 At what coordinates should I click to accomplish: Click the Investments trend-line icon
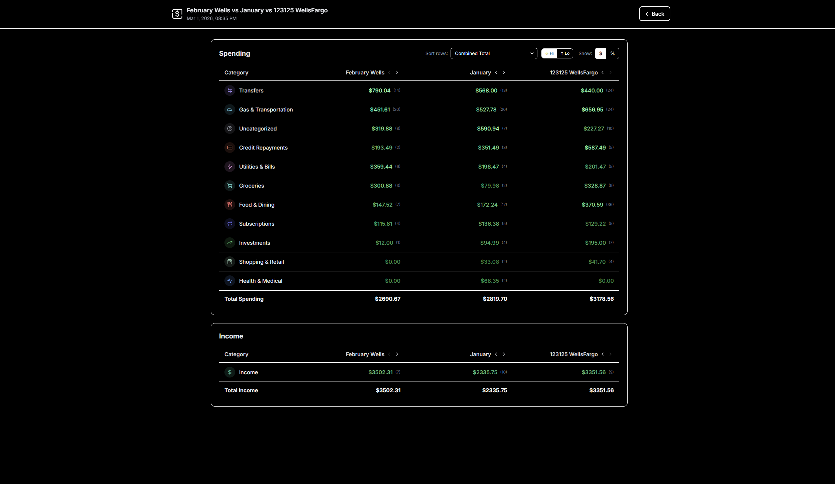coord(230,243)
